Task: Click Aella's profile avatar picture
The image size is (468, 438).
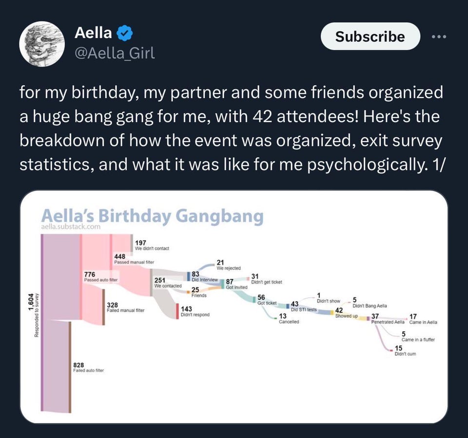Action: [42, 44]
